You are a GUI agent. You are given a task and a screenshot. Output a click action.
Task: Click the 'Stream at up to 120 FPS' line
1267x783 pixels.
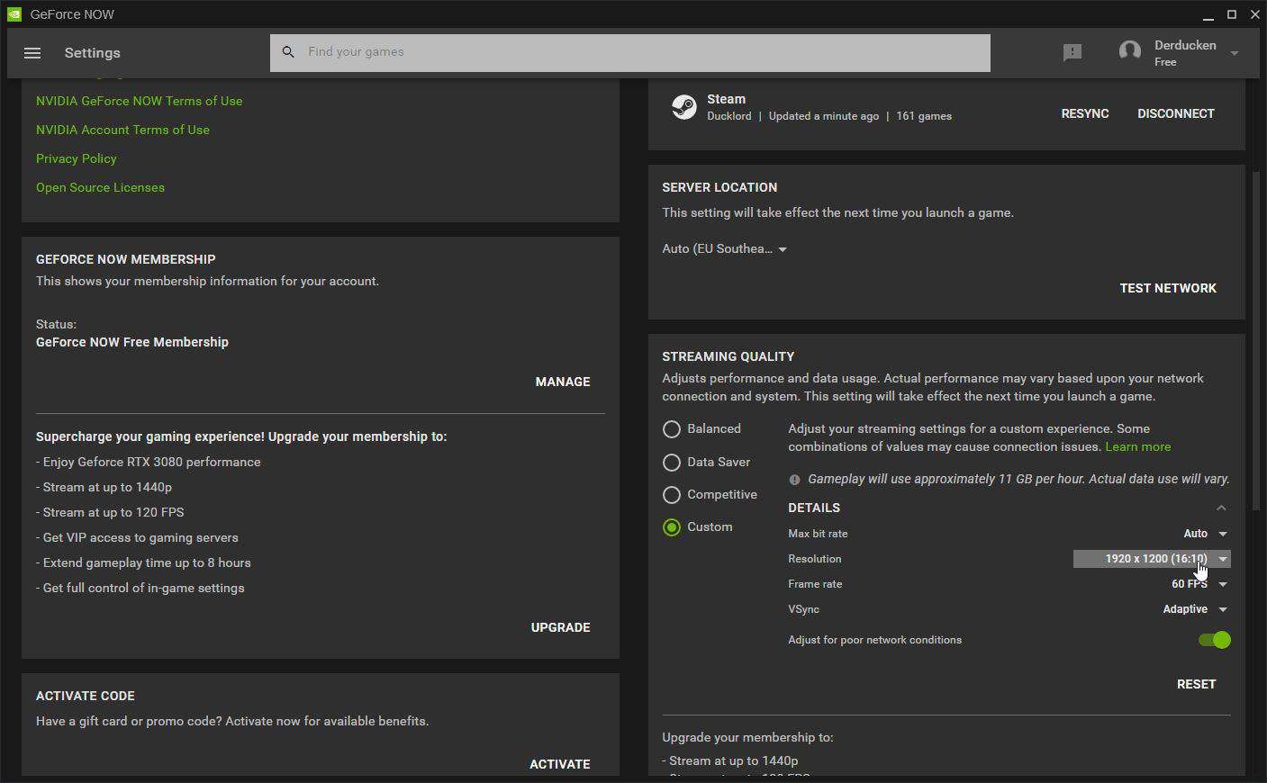click(x=110, y=512)
